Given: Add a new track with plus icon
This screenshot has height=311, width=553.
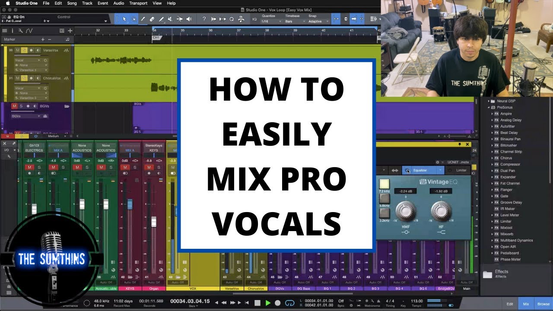Looking at the screenshot, I should [x=70, y=31].
